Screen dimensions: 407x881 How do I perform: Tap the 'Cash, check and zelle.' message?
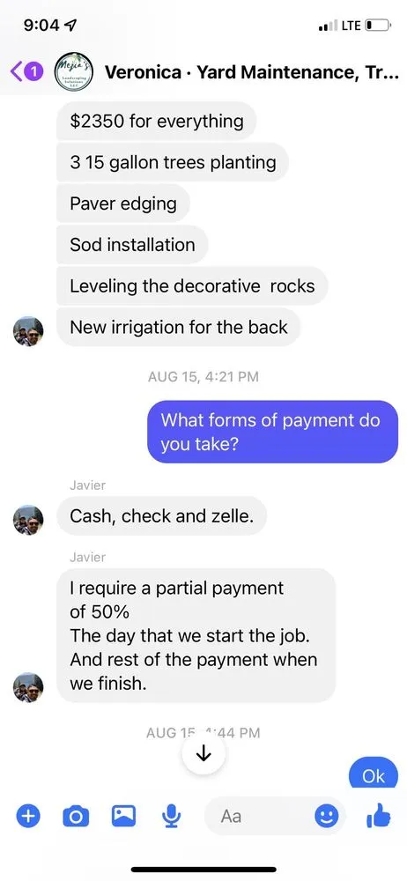click(x=162, y=515)
